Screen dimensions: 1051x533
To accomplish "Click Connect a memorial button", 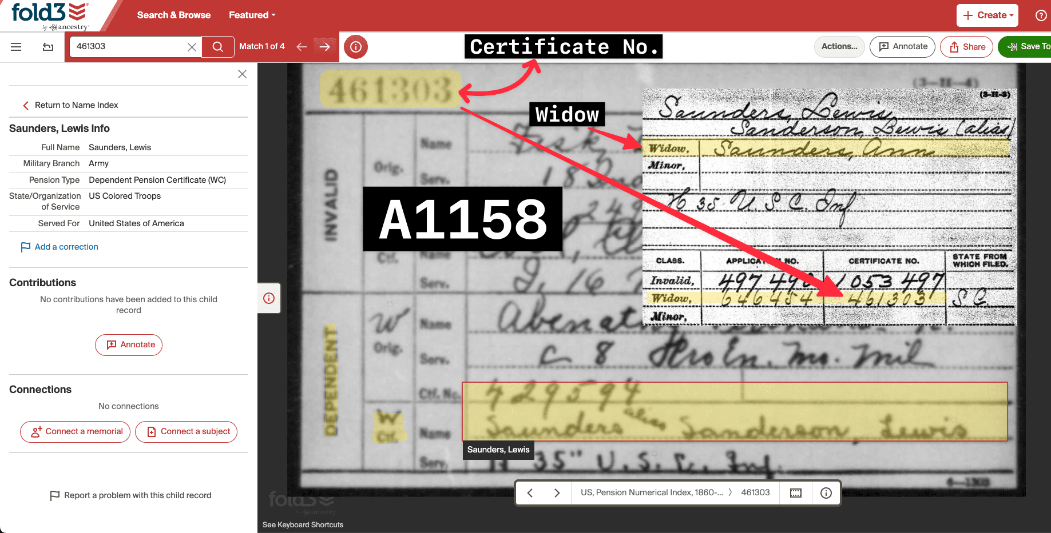I will 76,432.
